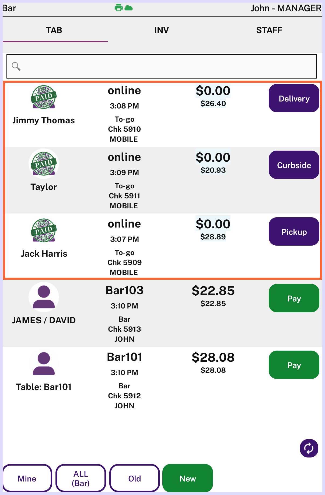Tap the Curbside button for Taylor
The image size is (325, 495).
(294, 165)
